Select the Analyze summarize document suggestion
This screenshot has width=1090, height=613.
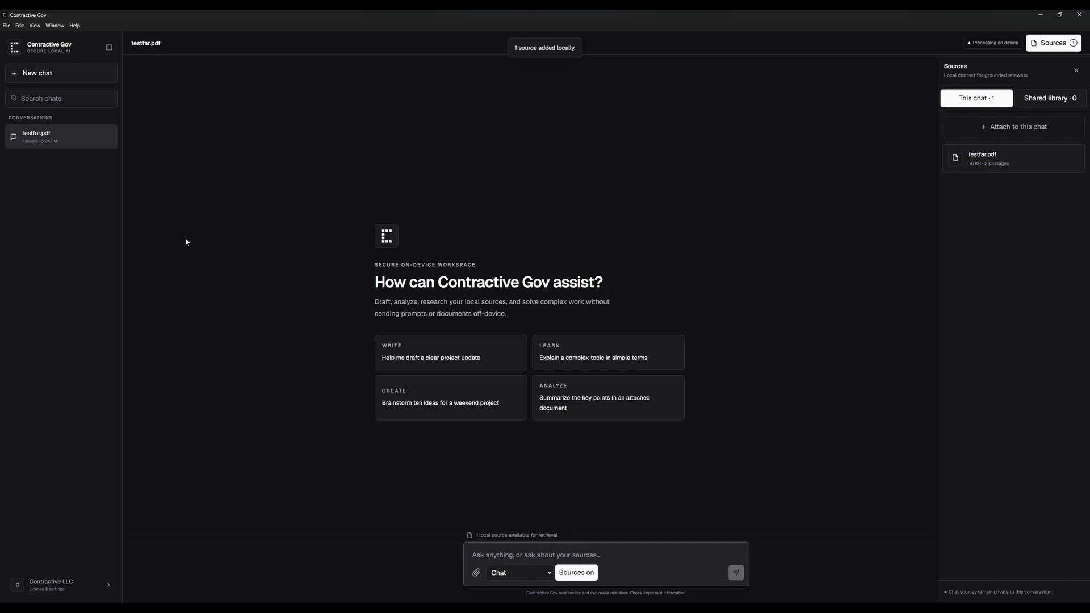(x=608, y=397)
